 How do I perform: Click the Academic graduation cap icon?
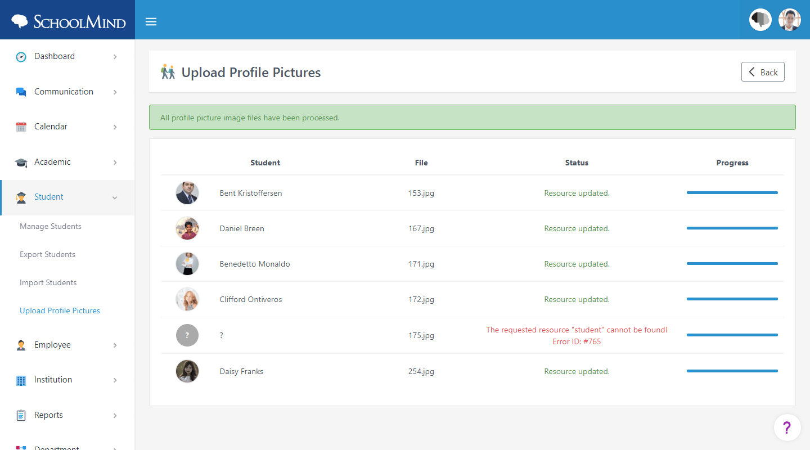click(x=21, y=163)
